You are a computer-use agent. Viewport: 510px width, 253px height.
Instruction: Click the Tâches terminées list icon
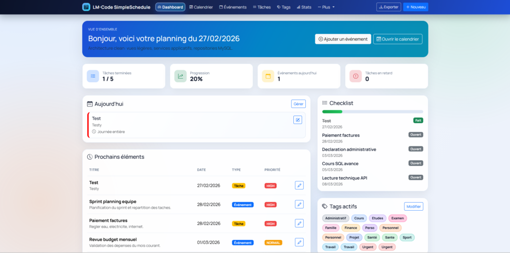pyautogui.click(x=93, y=76)
